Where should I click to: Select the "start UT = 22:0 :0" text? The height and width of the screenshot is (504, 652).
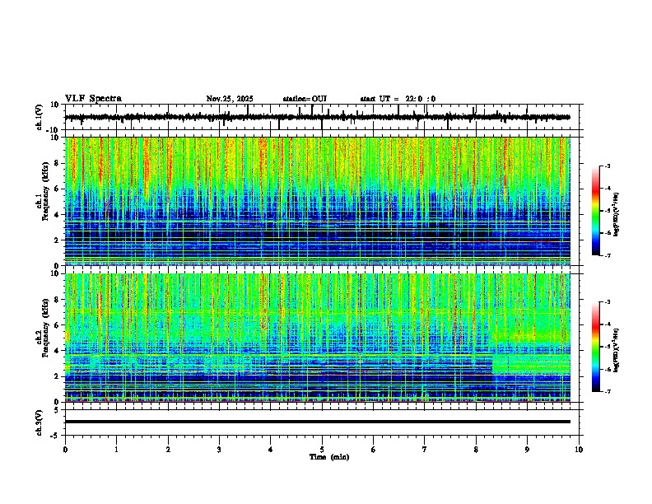[398, 99]
